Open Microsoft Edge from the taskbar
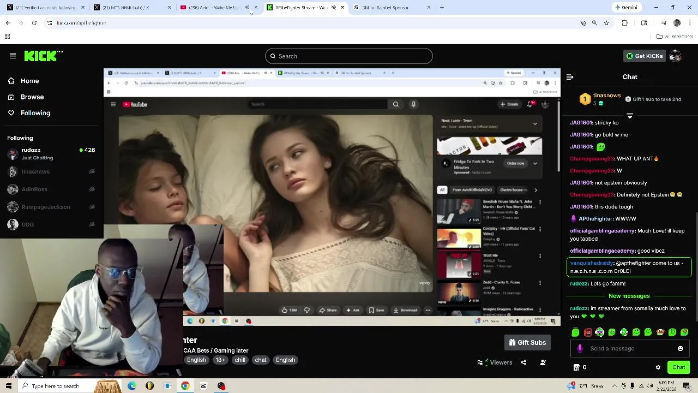This screenshot has height=393, width=698. pos(132,386)
